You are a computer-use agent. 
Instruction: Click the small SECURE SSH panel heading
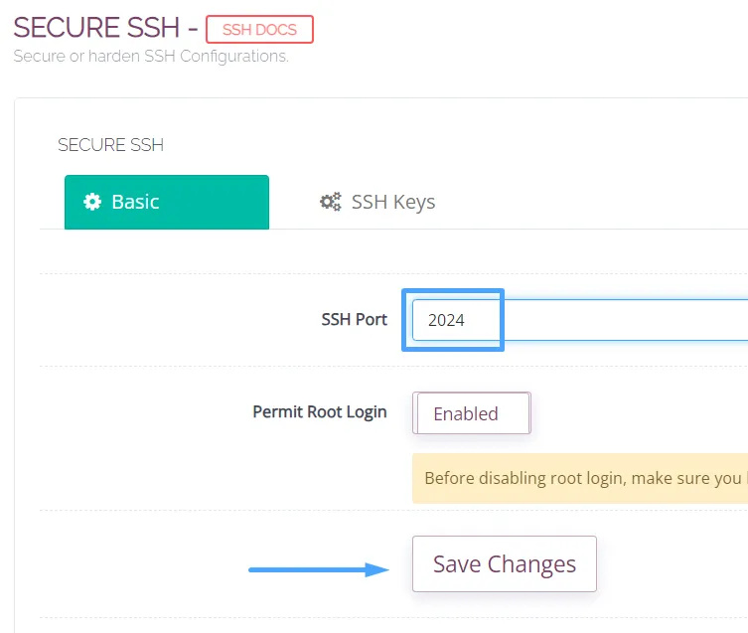click(110, 145)
